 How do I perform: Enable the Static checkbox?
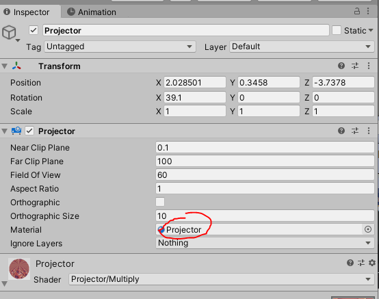(x=337, y=31)
